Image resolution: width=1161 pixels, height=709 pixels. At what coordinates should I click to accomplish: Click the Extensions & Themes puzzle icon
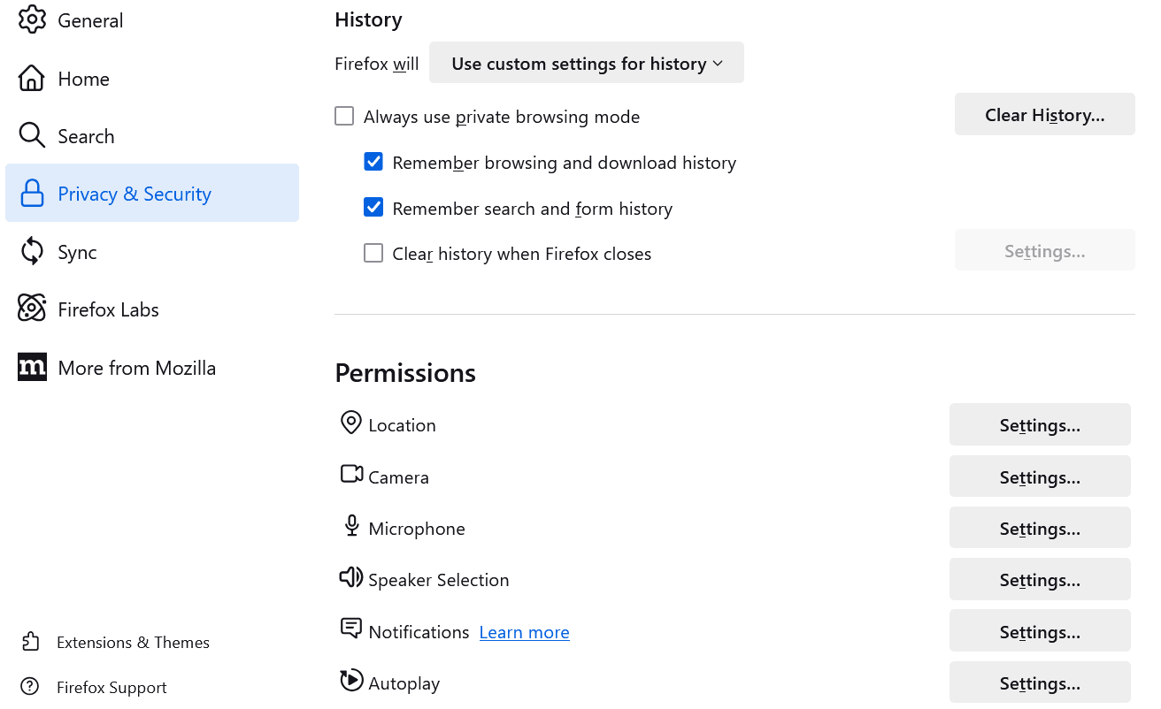[30, 642]
